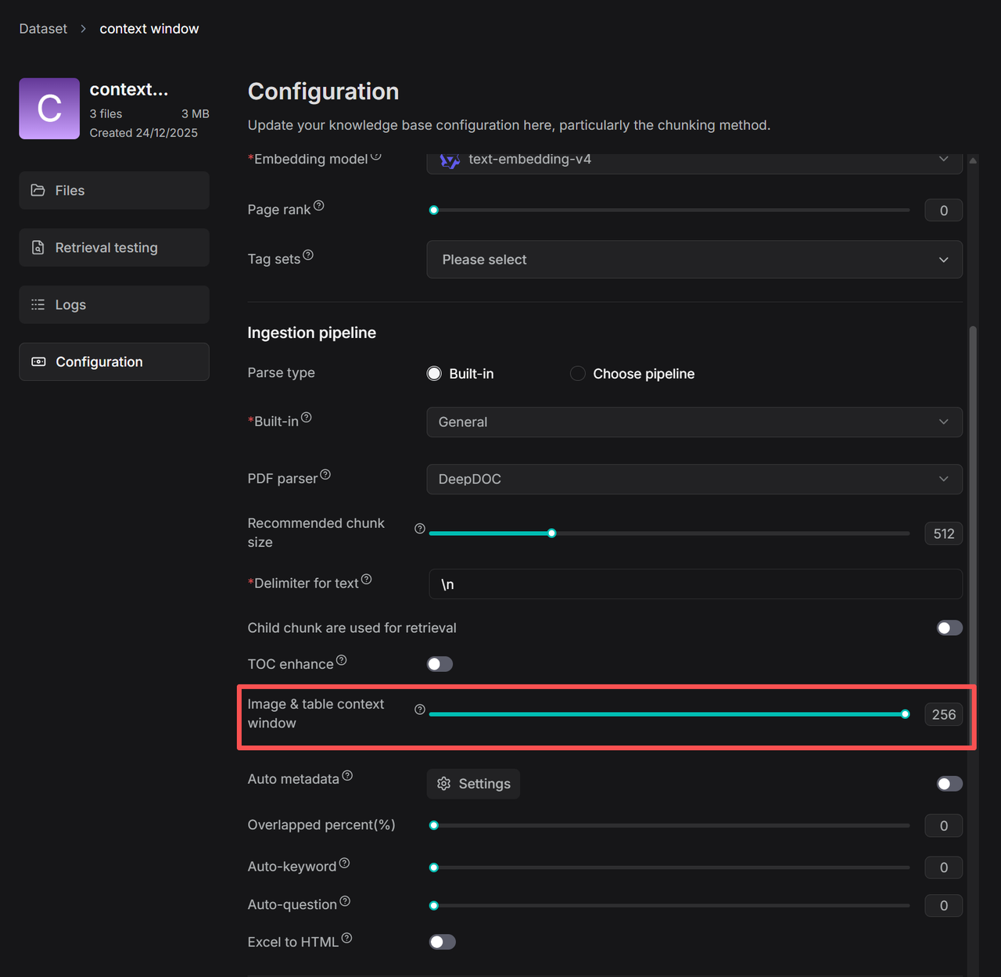1001x977 pixels.
Task: Click the Dataset breadcrumb link
Action: pyautogui.click(x=43, y=29)
